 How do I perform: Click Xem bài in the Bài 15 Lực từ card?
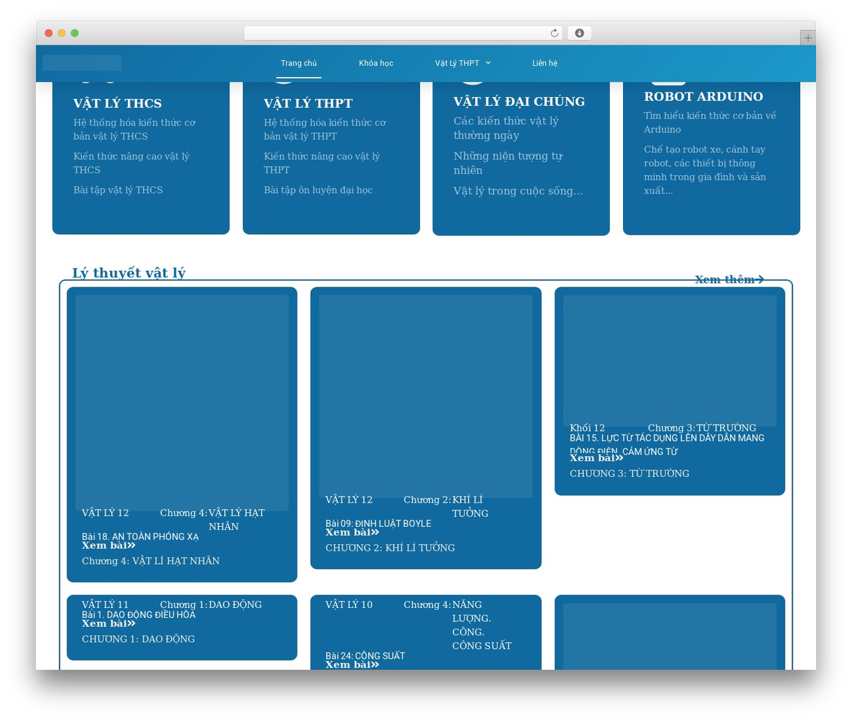[596, 458]
